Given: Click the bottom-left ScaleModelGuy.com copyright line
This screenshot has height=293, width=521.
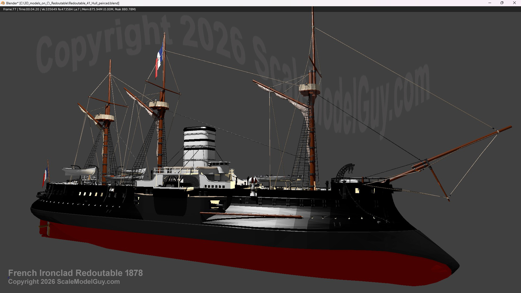Looking at the screenshot, I should 64,282.
